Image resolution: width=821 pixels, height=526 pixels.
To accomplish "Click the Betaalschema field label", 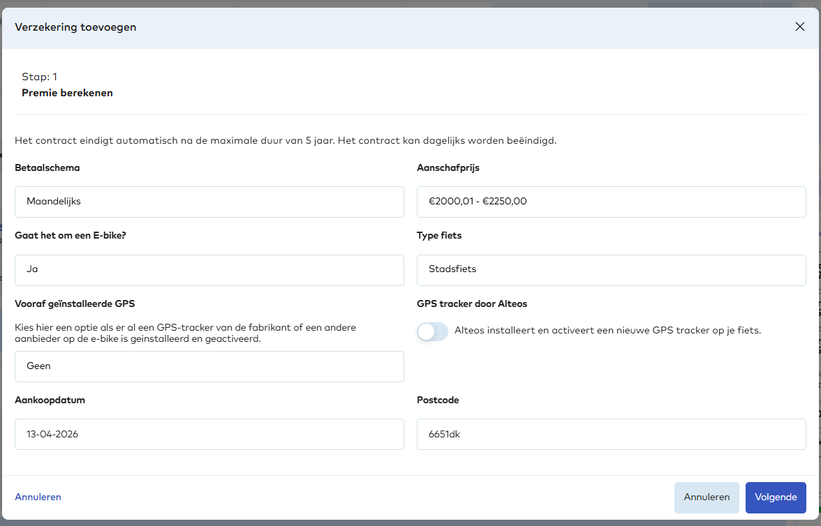I will (47, 168).
